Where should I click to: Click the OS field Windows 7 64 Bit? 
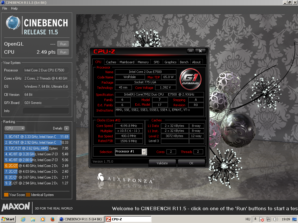[46, 87]
